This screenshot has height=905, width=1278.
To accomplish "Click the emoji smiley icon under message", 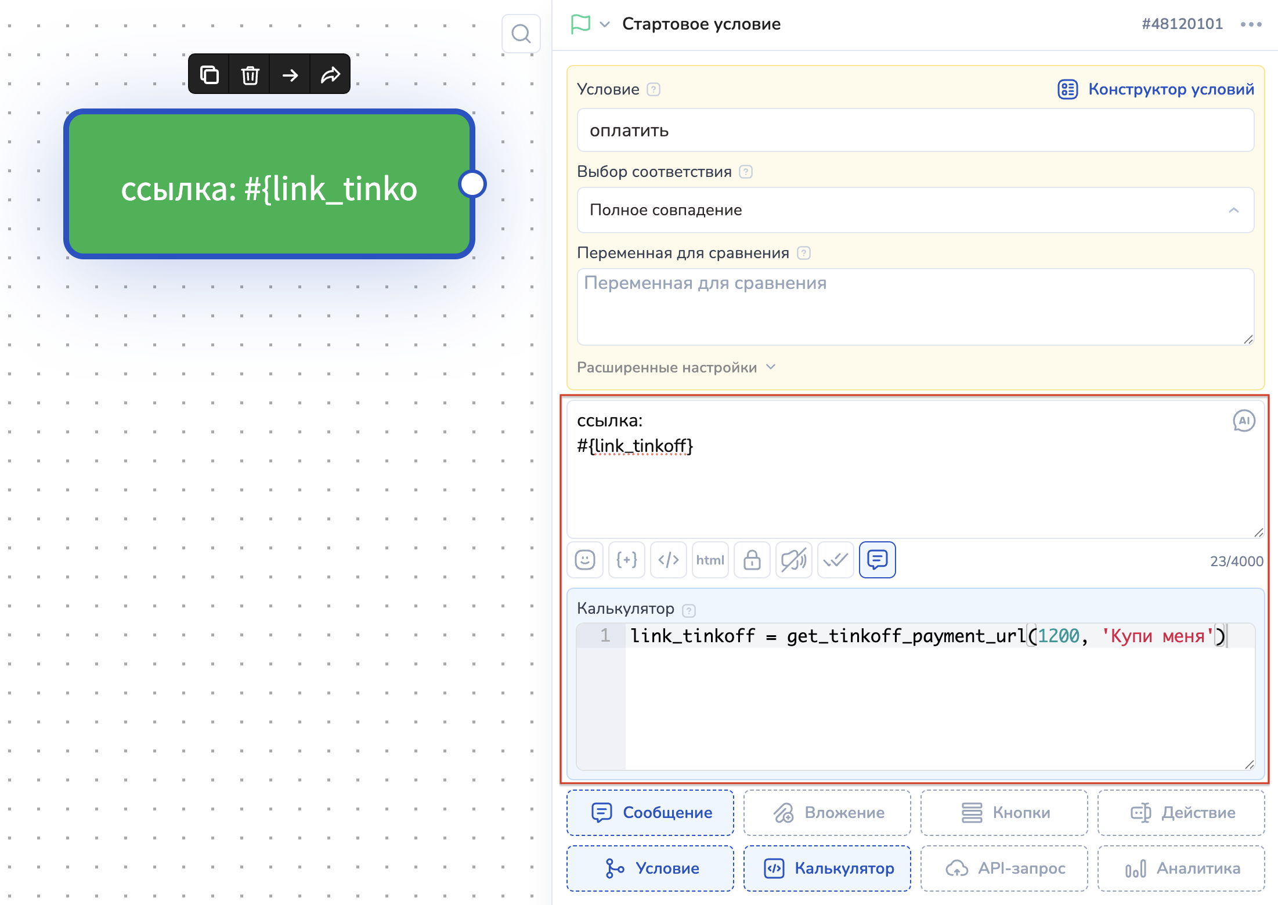I will (x=585, y=560).
